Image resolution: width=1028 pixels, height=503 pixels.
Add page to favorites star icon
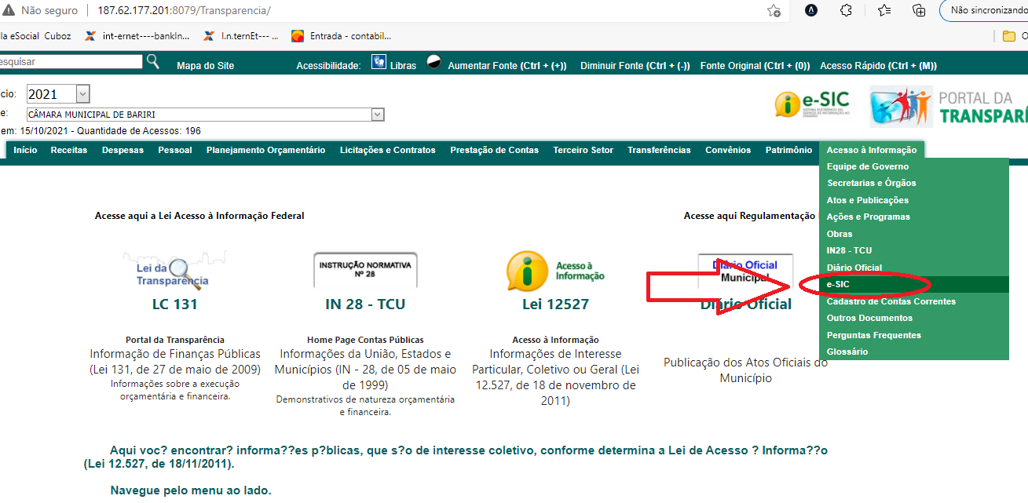(x=774, y=11)
